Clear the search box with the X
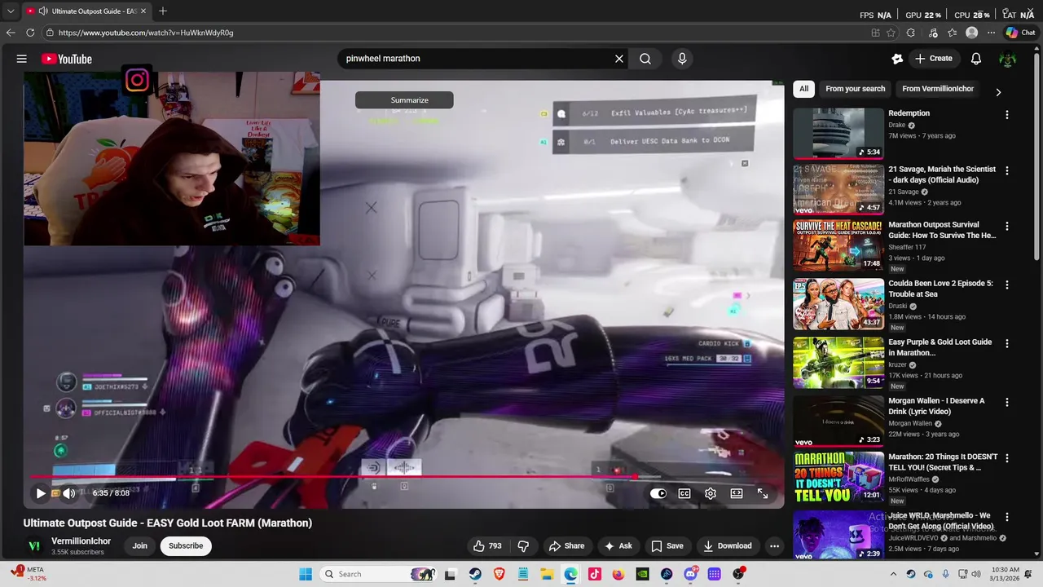1043x587 pixels. click(619, 59)
